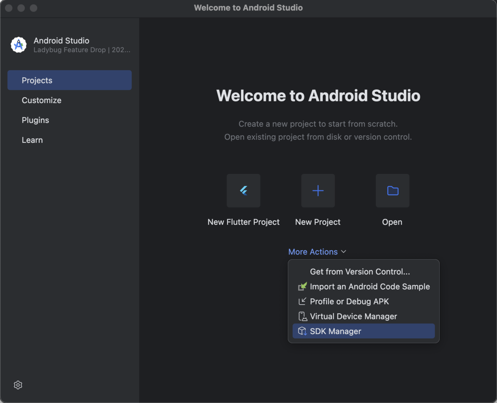Click the folder icon to Open project
Viewport: 497px width, 403px height.
393,190
